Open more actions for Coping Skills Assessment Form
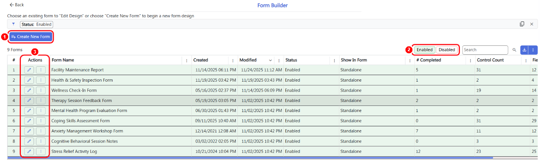Viewport: 543px width, 164px height. click(x=41, y=121)
